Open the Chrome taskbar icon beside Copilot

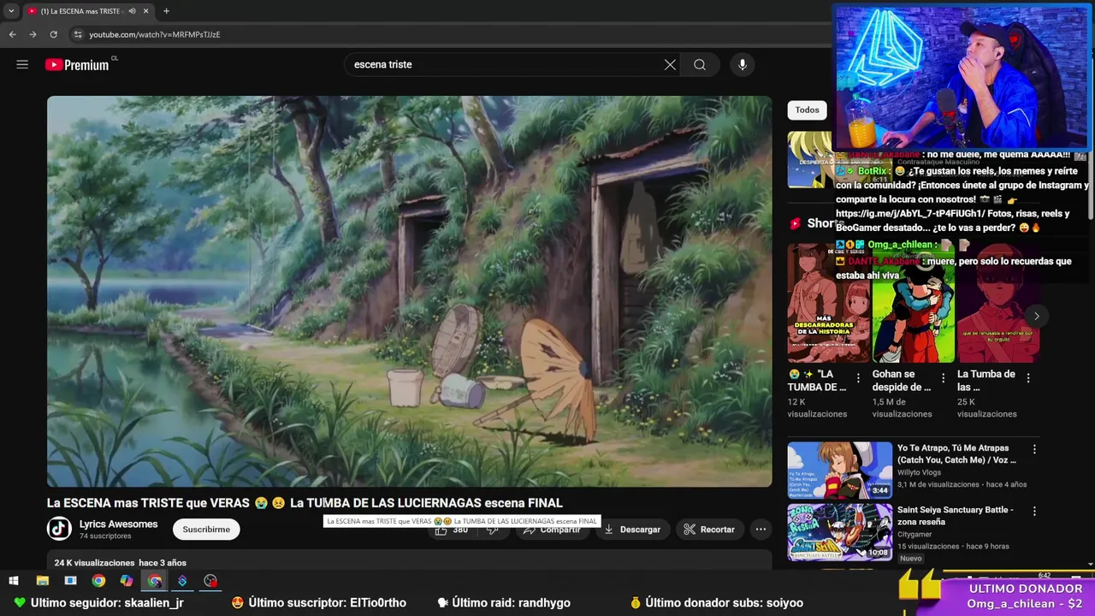click(x=98, y=581)
